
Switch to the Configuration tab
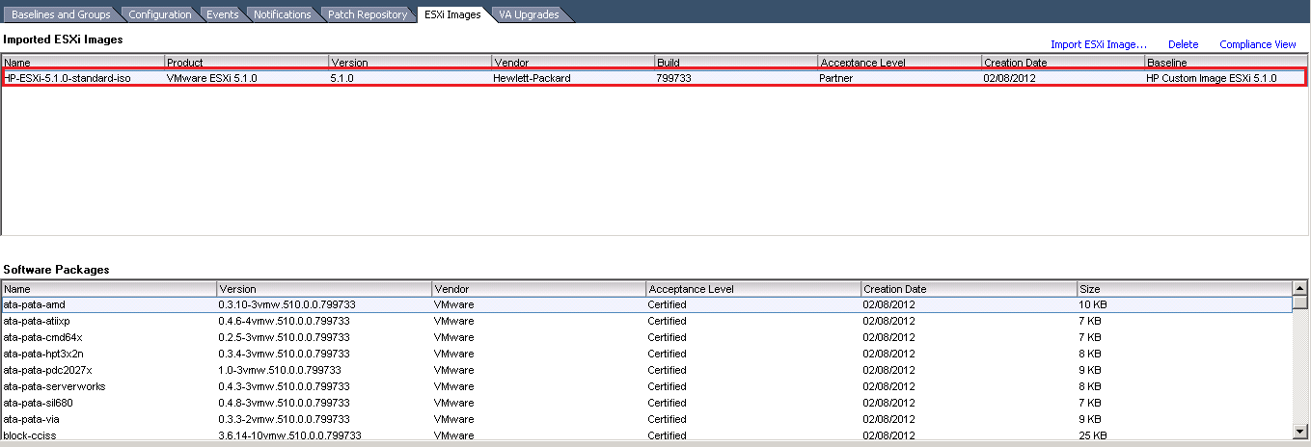[x=159, y=14]
